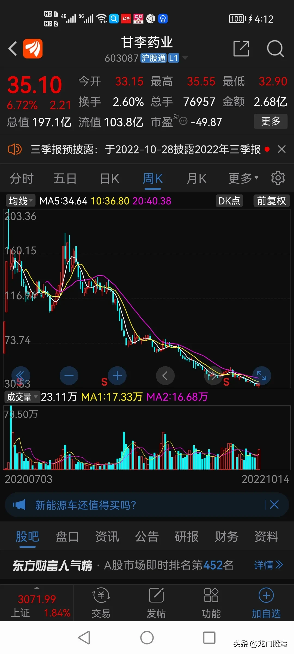
Task: Open chart settings gear icon
Action: tap(278, 178)
